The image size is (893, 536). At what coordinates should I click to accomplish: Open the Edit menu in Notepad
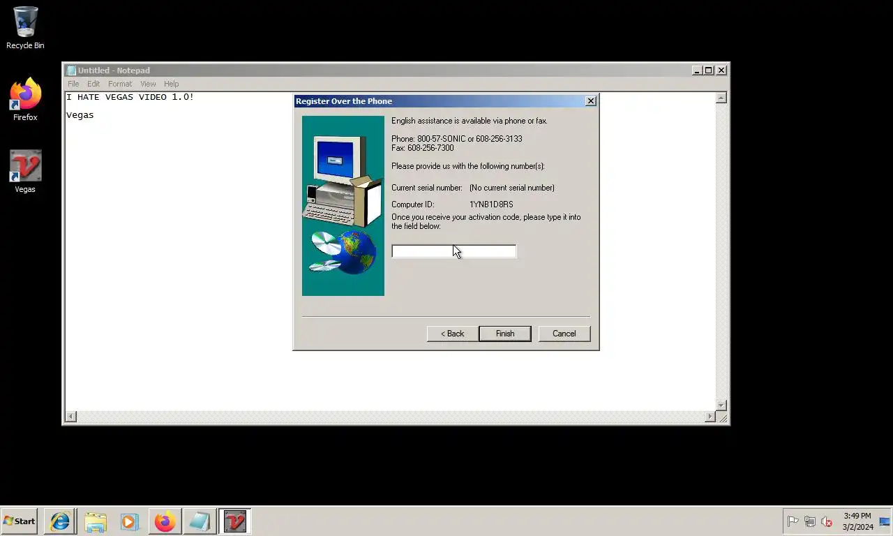[x=93, y=84]
